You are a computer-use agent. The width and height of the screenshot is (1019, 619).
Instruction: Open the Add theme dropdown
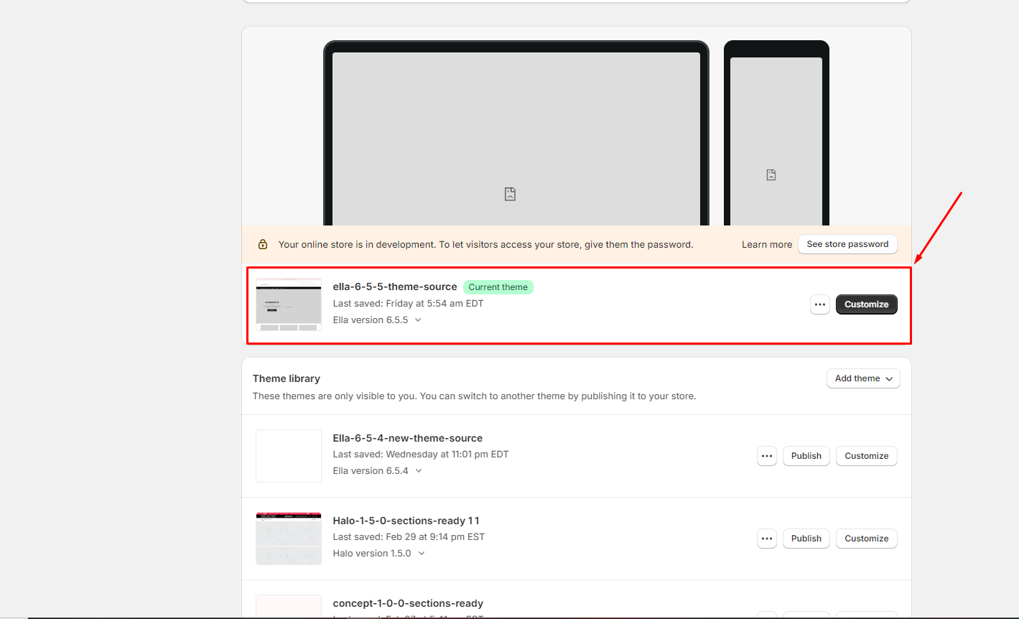pyautogui.click(x=863, y=378)
